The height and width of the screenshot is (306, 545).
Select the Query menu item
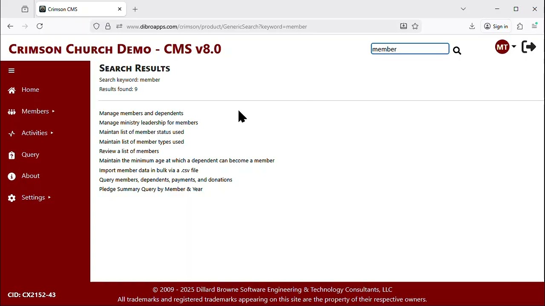click(x=30, y=155)
